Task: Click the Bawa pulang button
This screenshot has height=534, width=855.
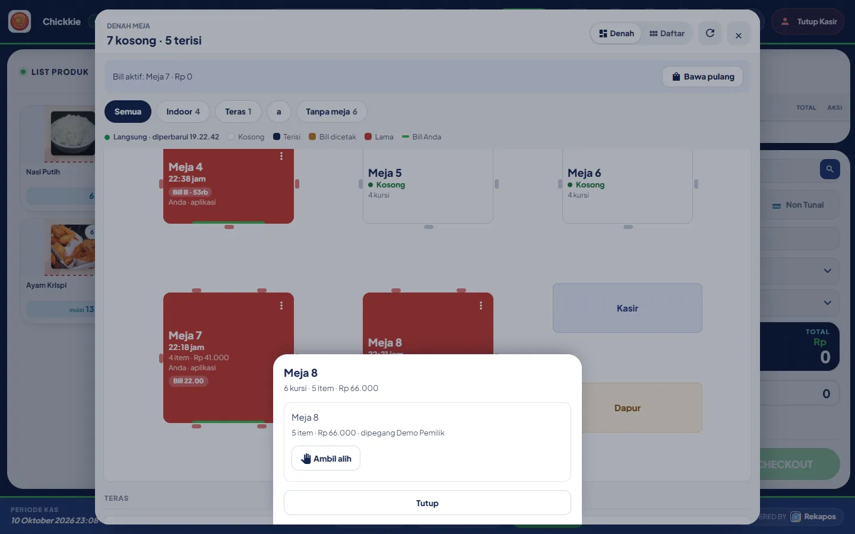Action: pyautogui.click(x=702, y=77)
